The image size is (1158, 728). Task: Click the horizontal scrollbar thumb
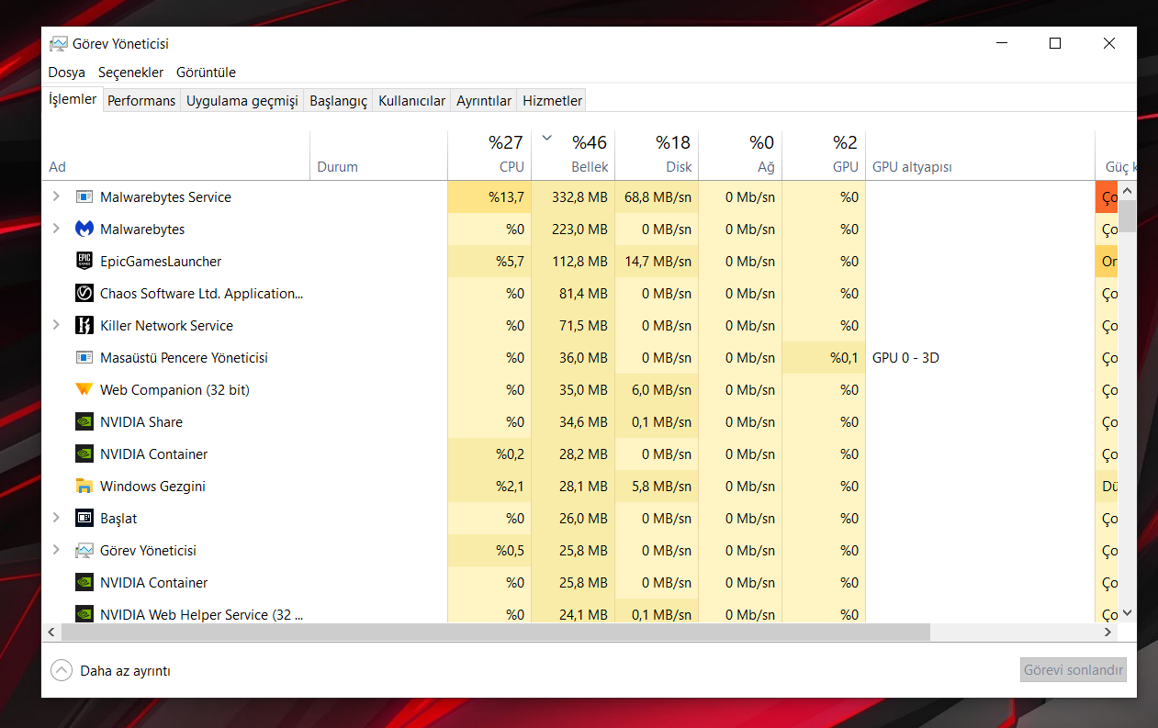[495, 633]
